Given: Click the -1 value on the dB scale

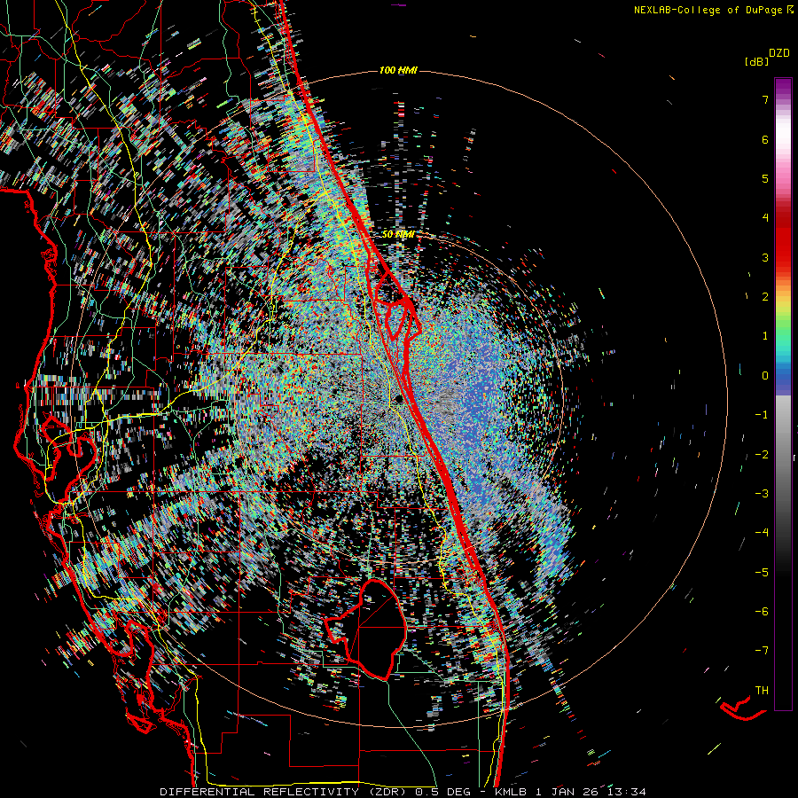Looking at the screenshot, I should pyautogui.click(x=762, y=415).
